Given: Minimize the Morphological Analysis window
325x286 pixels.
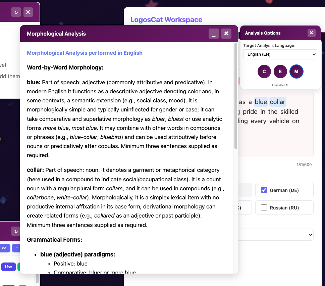Looking at the screenshot, I should click(214, 34).
